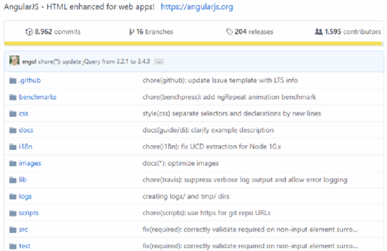
Task: Open the https://angularjs.org link
Action: [197, 7]
